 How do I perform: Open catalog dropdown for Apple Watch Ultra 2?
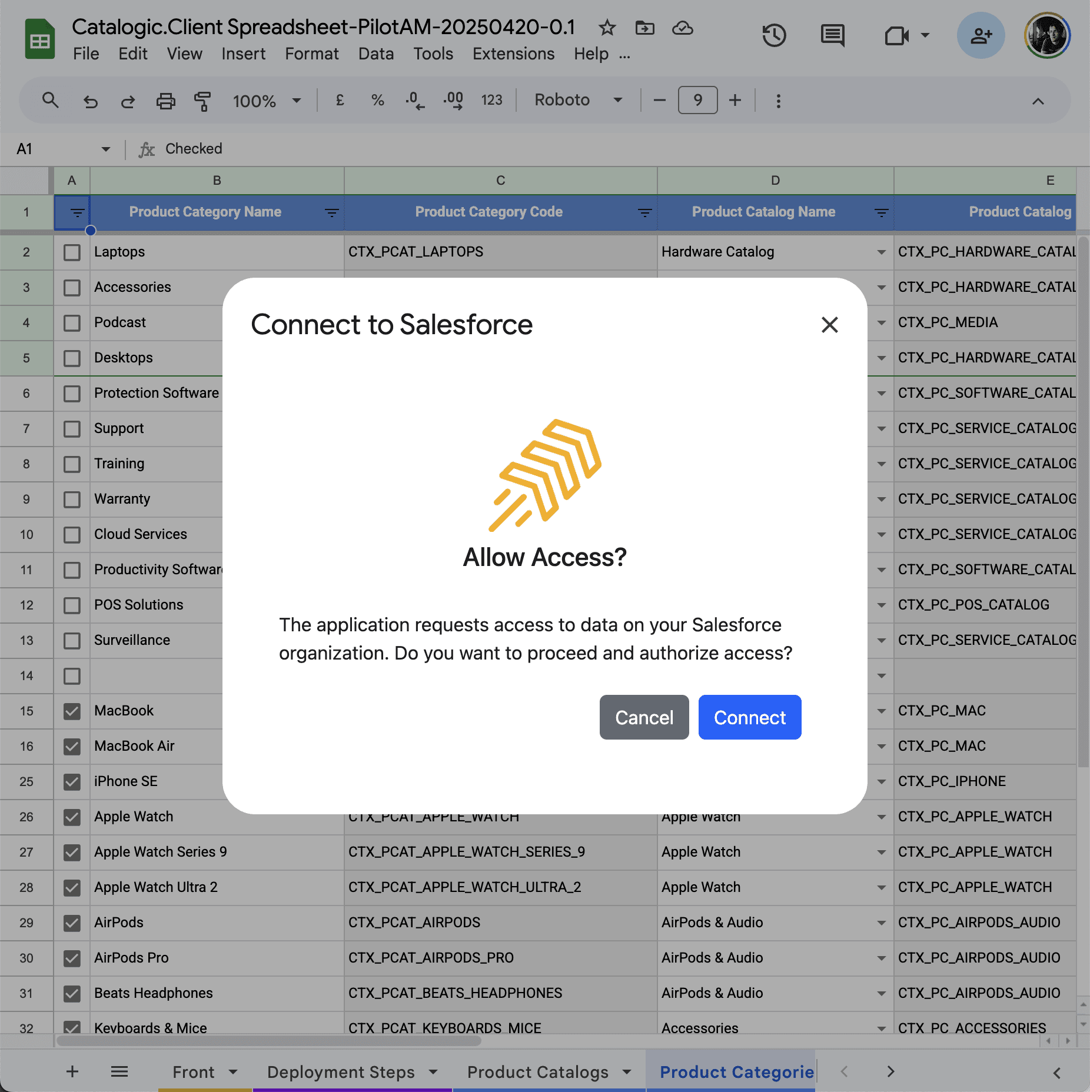pos(881,888)
